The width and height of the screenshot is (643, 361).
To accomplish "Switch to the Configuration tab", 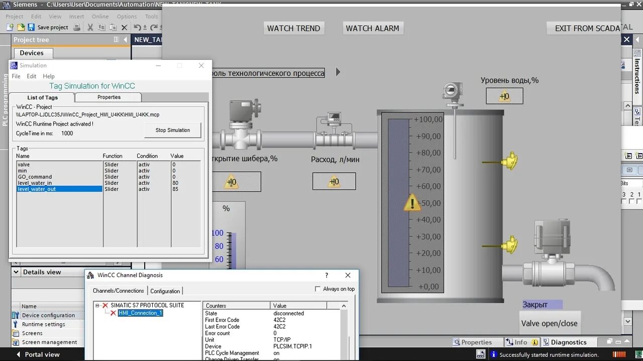I will tap(165, 291).
